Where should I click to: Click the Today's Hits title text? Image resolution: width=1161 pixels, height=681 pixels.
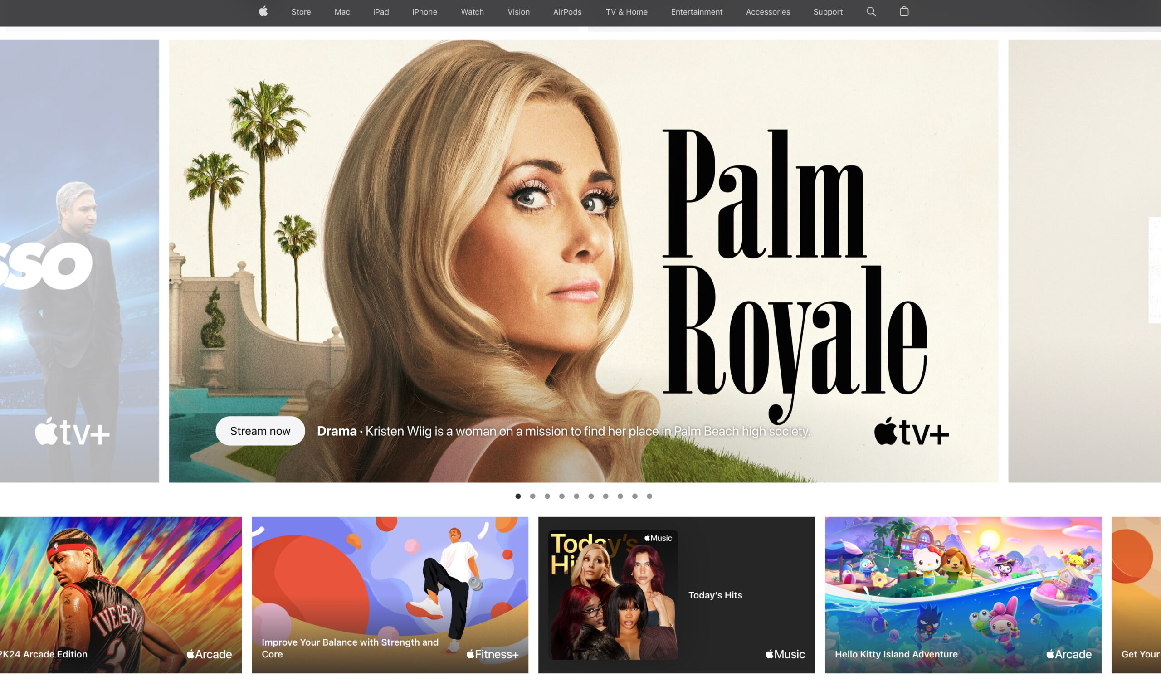tap(715, 595)
